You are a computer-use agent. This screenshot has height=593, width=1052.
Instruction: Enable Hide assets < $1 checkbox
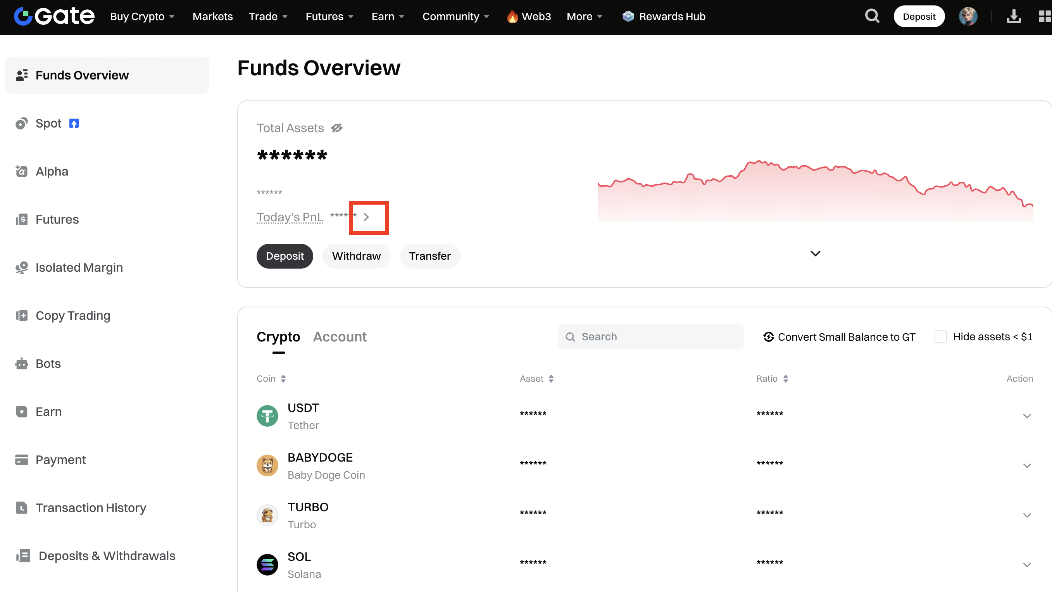pyautogui.click(x=940, y=336)
